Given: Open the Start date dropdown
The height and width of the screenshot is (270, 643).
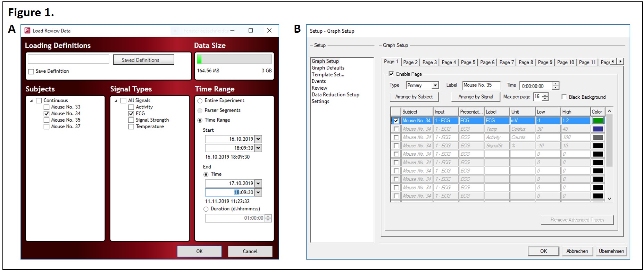Looking at the screenshot, I should [258, 139].
